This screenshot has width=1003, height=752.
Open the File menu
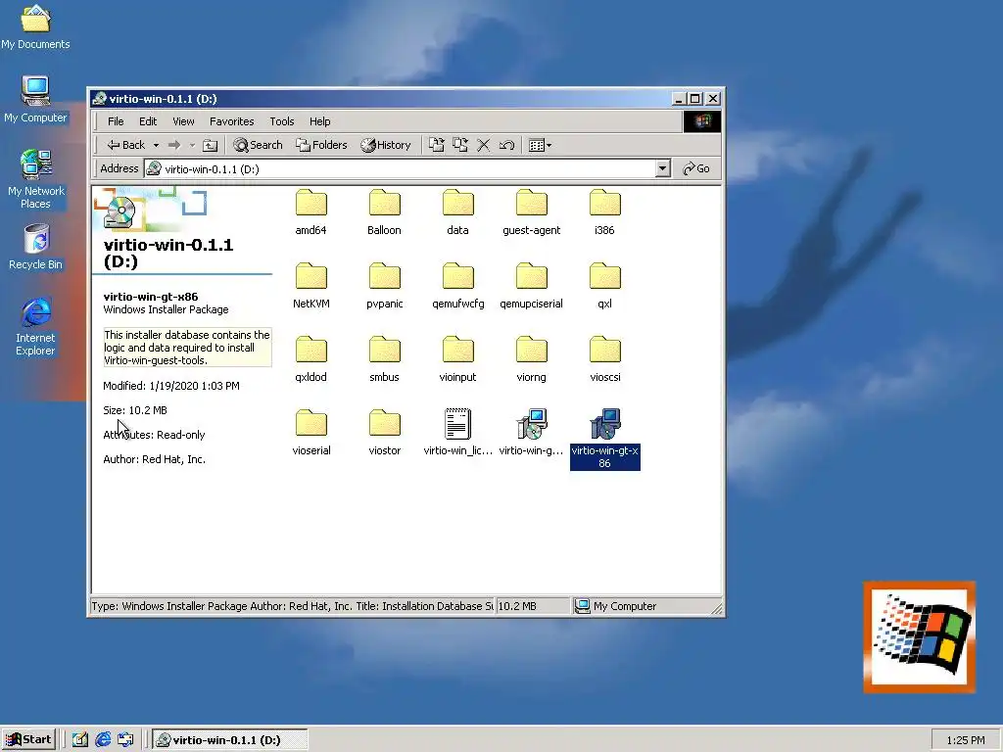coord(116,121)
